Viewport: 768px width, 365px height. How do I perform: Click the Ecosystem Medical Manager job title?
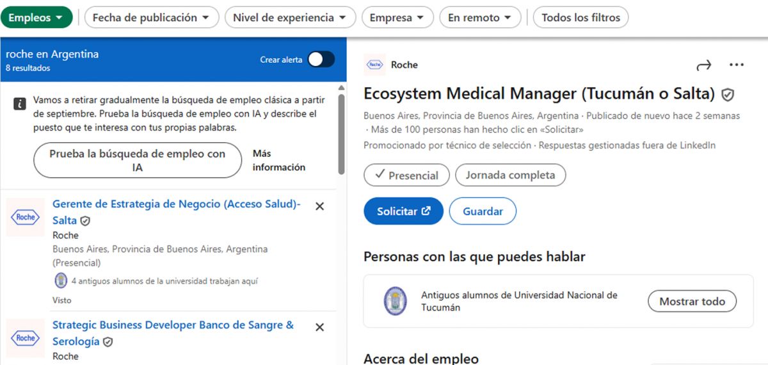tap(539, 93)
